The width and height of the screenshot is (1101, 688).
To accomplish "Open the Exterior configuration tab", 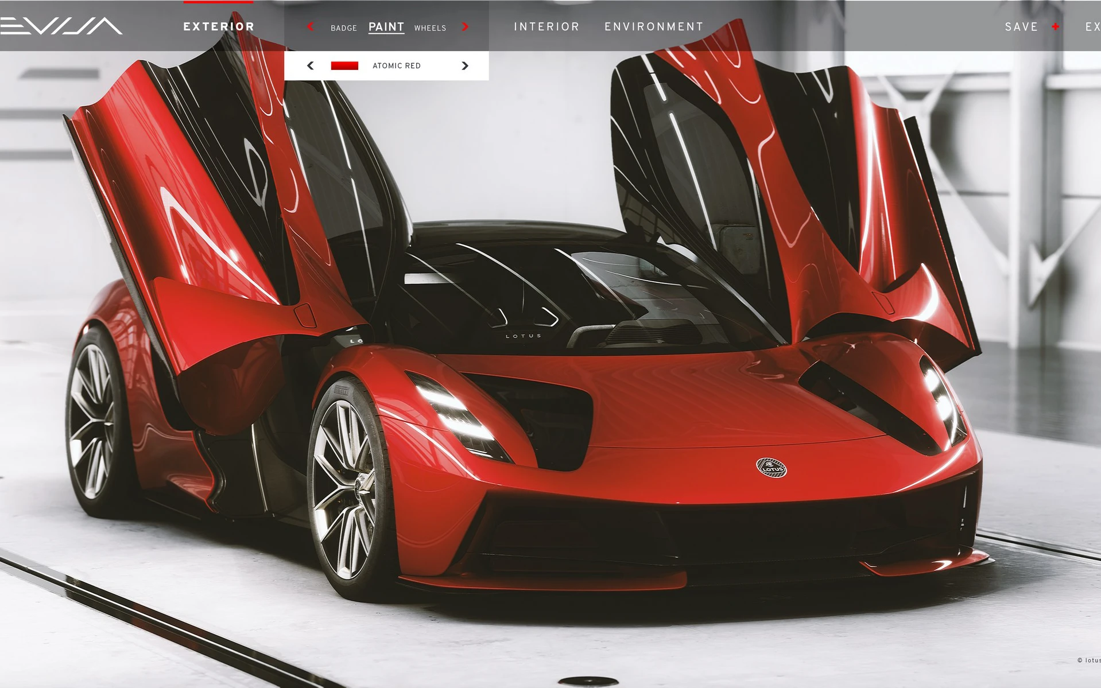I will pos(219,27).
